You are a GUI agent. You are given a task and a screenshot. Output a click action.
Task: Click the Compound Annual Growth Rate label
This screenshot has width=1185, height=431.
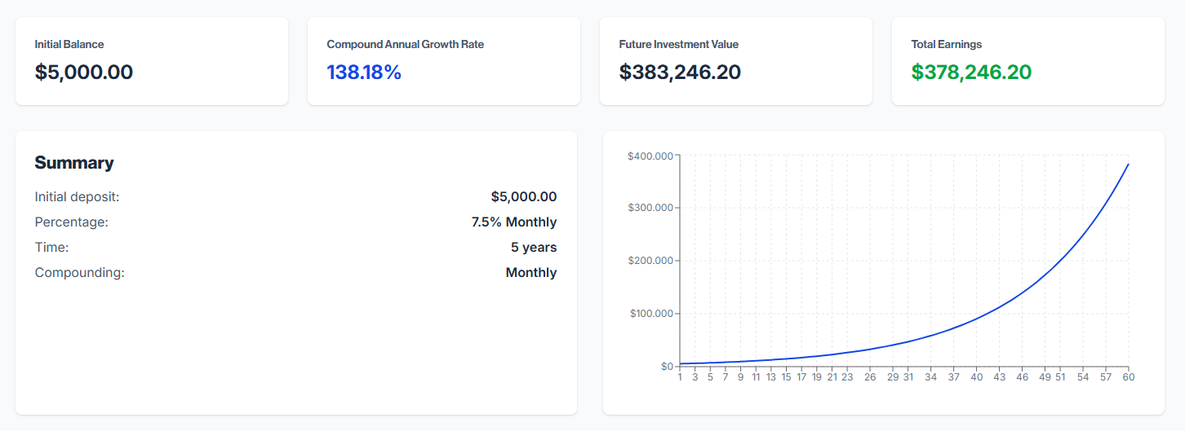point(405,44)
